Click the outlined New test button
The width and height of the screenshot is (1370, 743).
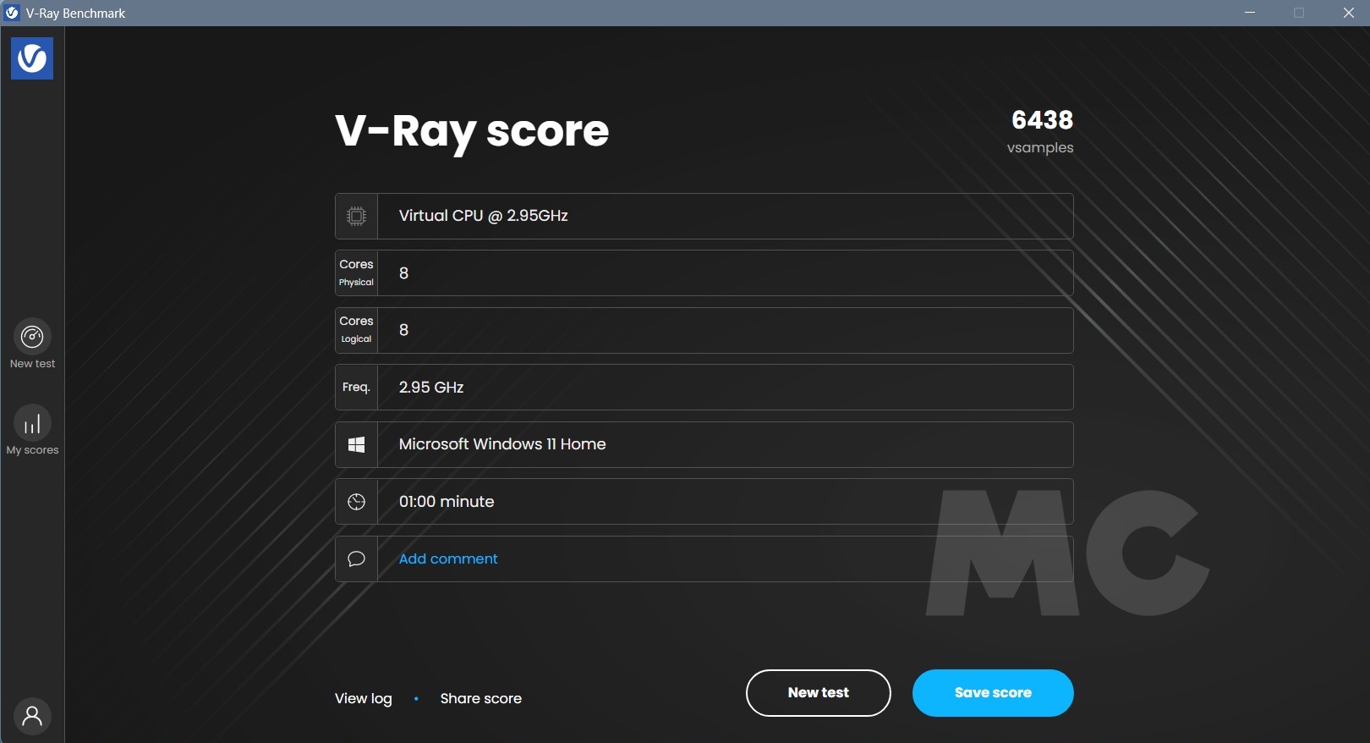pos(818,692)
